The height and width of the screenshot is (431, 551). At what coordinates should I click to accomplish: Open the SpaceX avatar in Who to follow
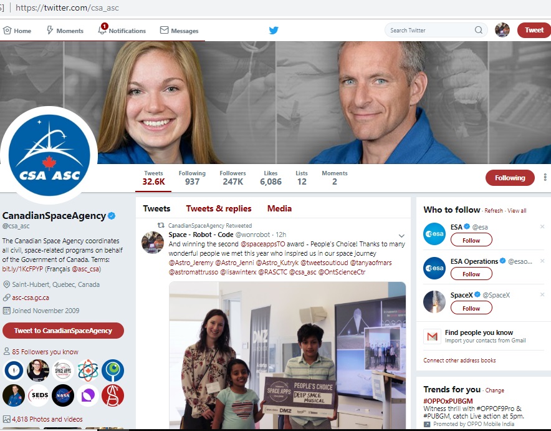[x=434, y=301]
